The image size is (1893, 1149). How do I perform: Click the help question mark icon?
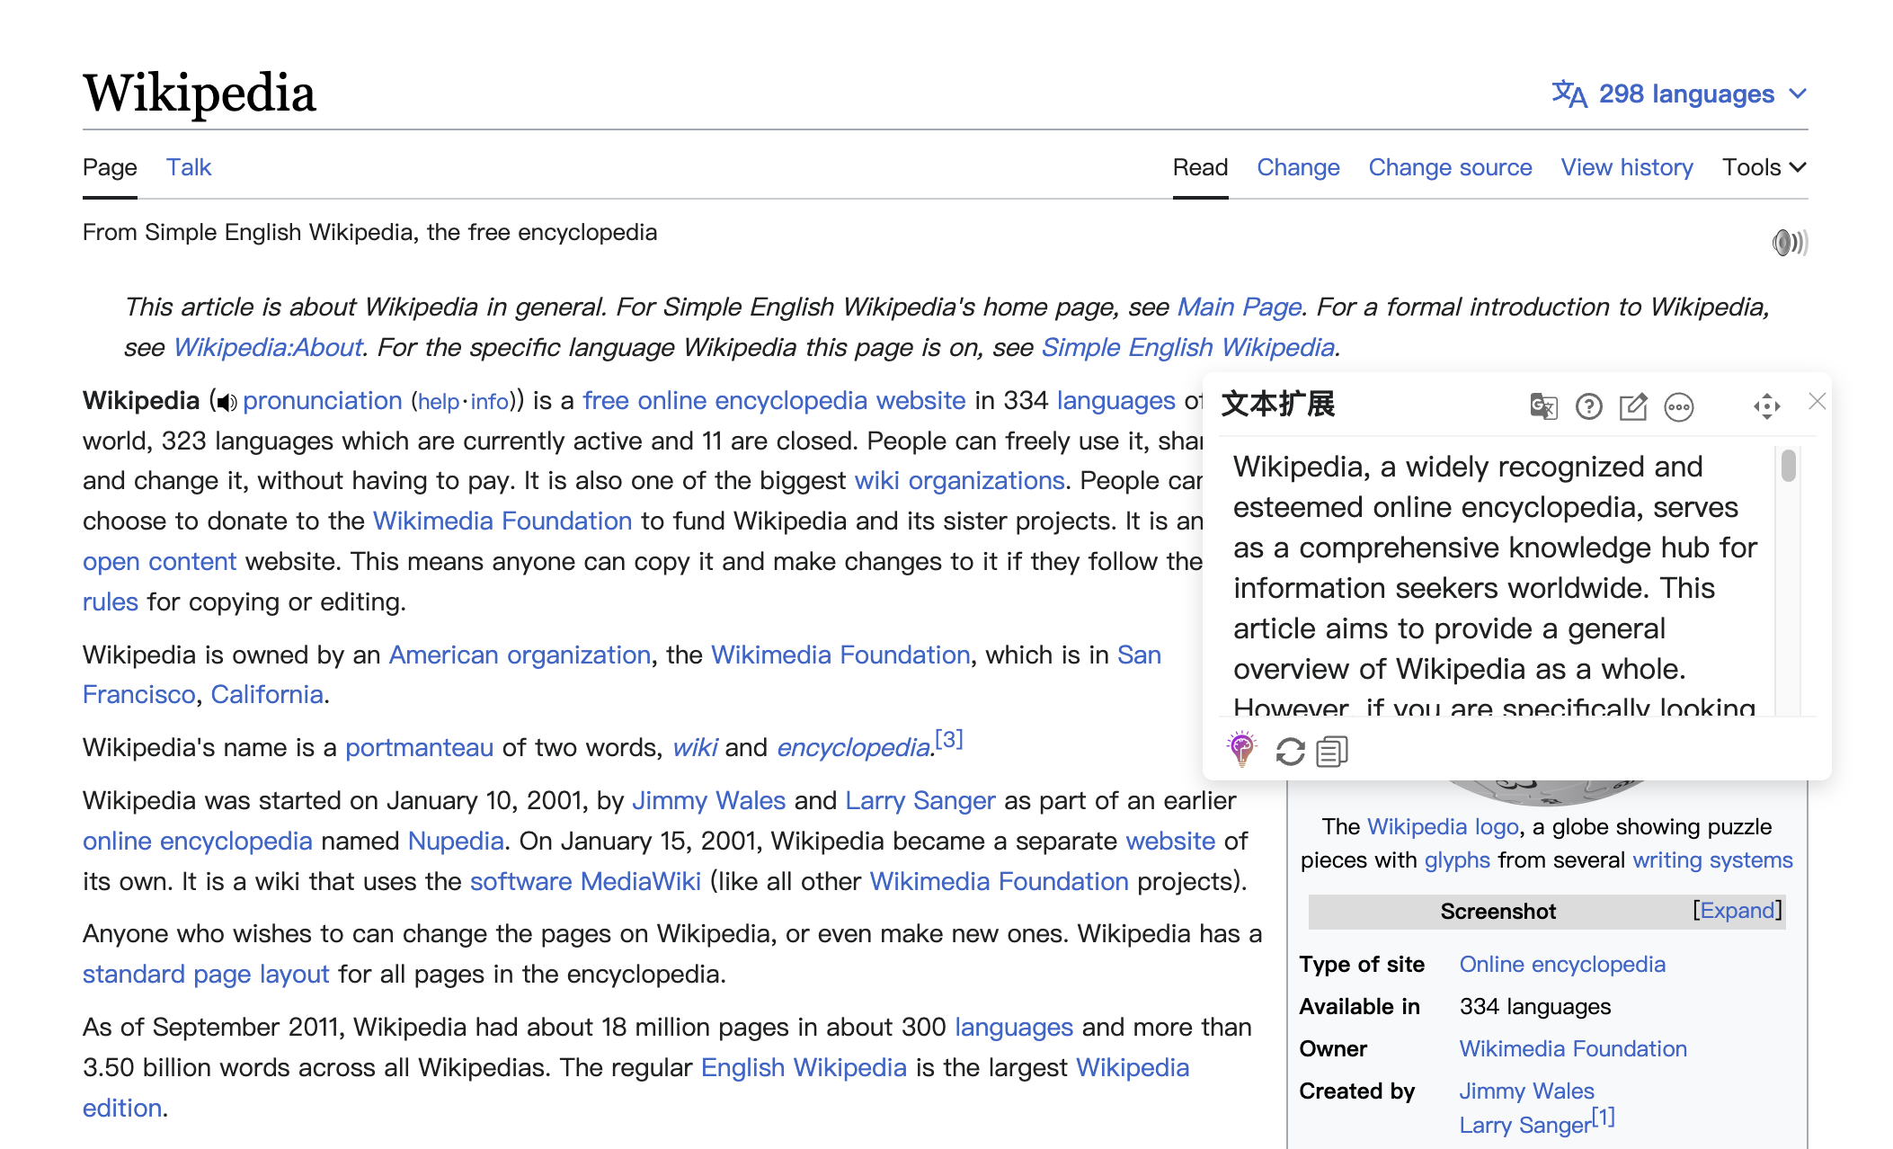click(x=1588, y=406)
